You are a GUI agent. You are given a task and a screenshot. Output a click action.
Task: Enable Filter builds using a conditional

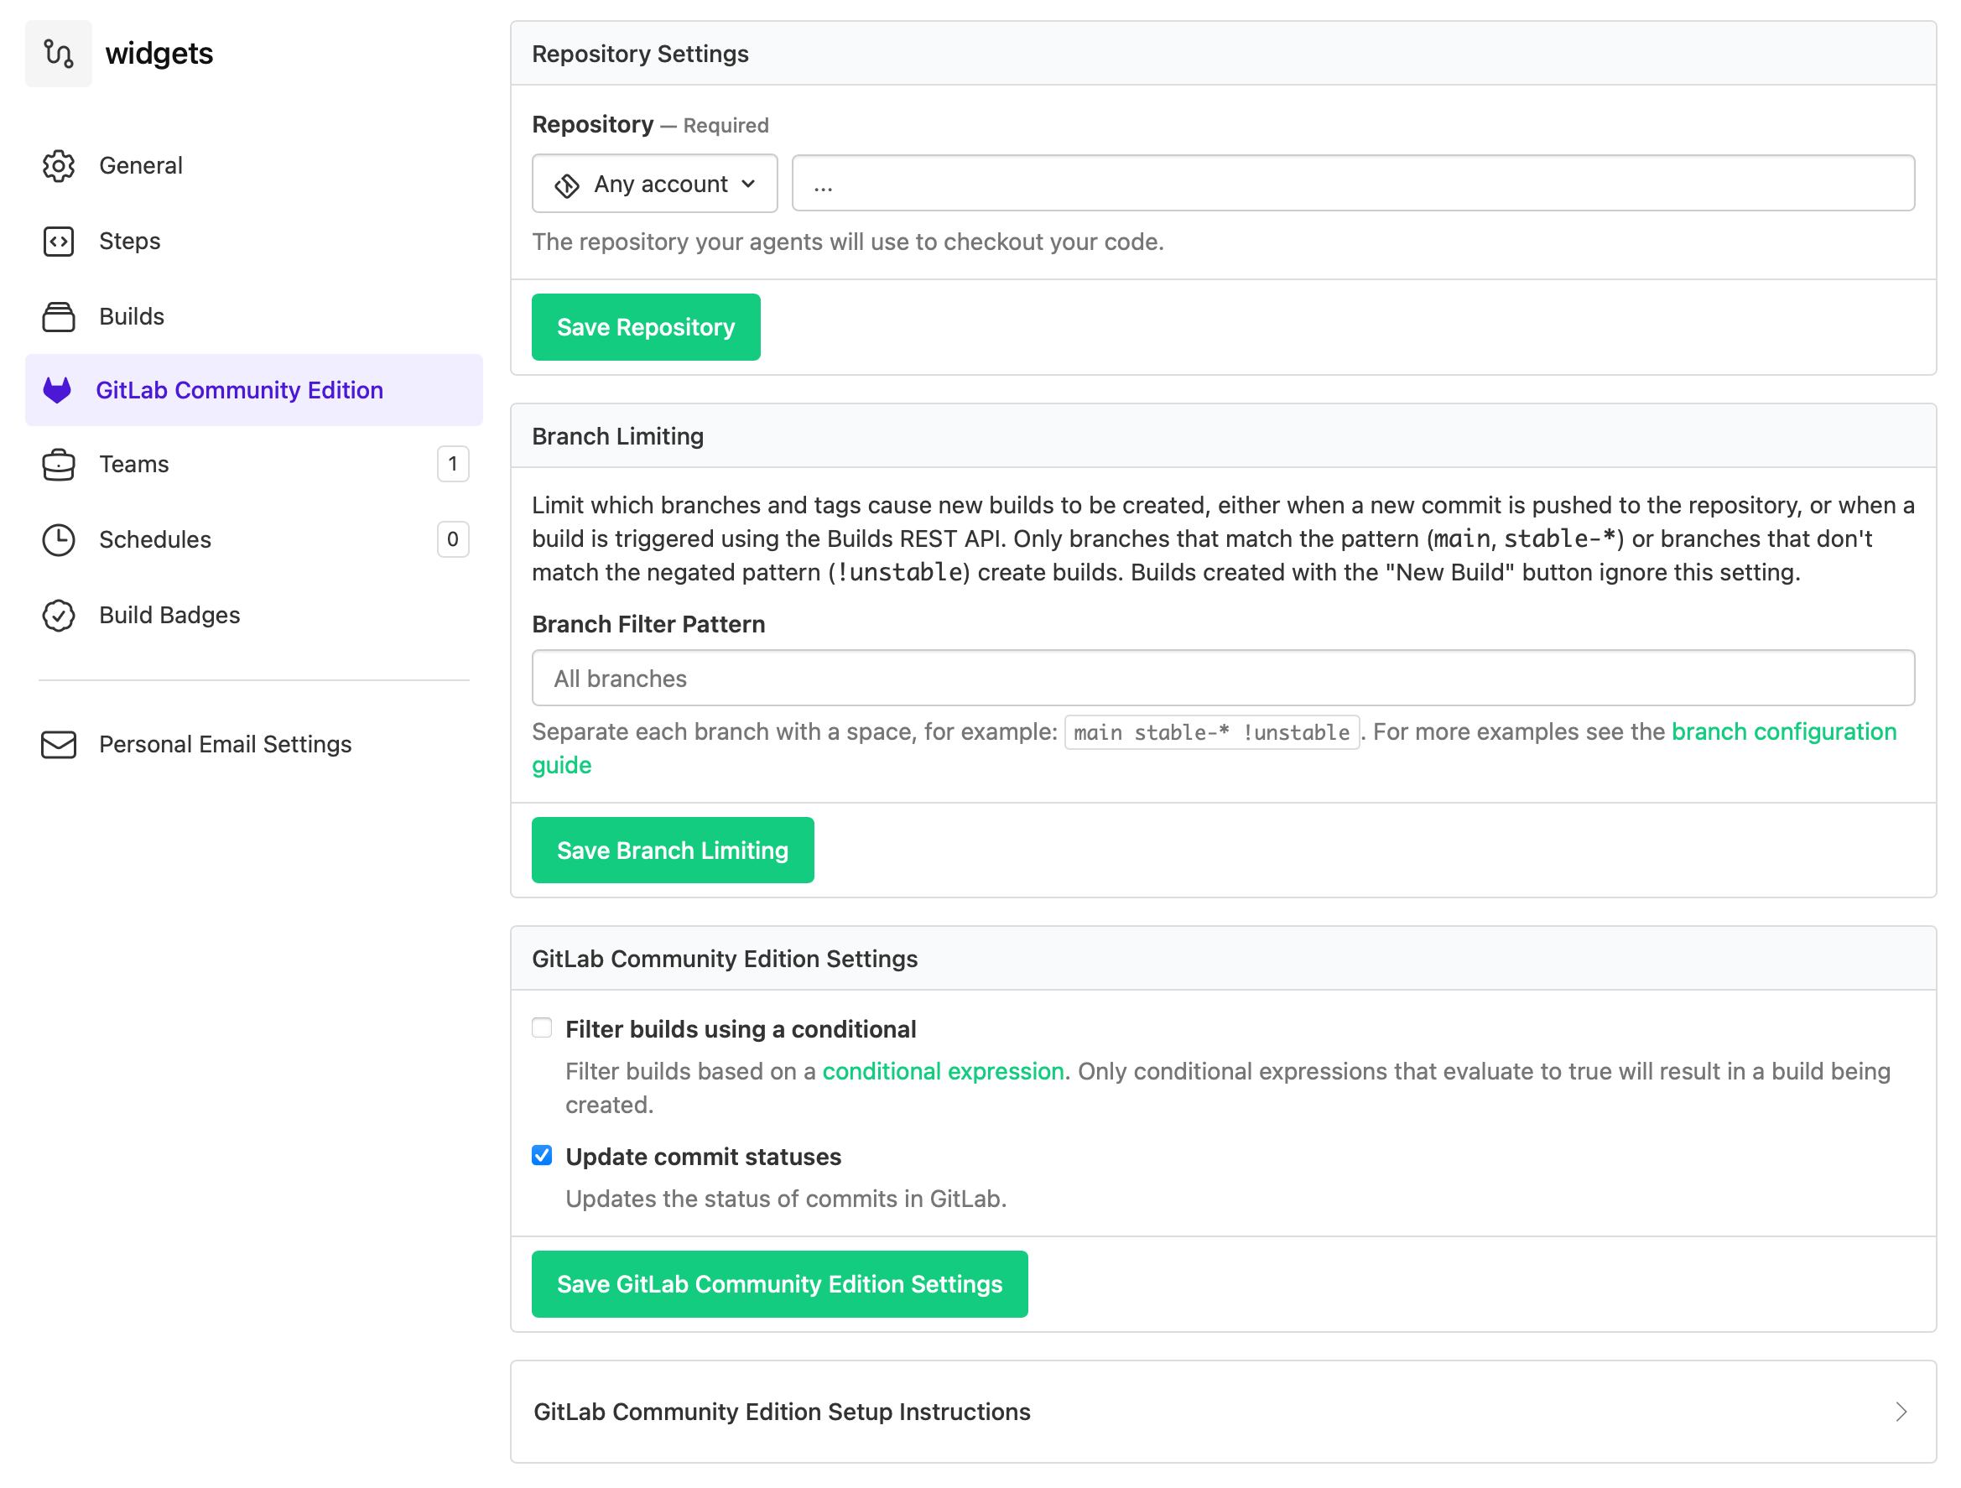(542, 1028)
